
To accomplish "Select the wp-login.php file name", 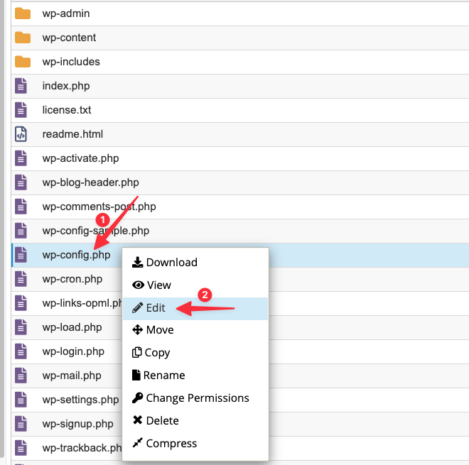I will pos(73,351).
